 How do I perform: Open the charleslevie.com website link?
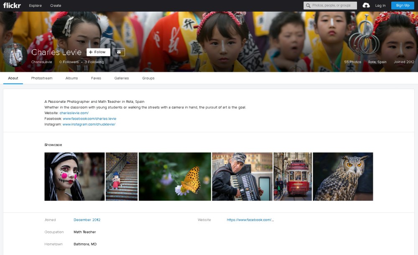[x=74, y=113]
